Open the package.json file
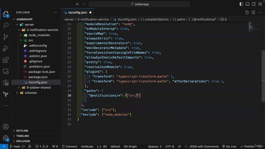The width and height of the screenshot is (265, 149). 36,77
